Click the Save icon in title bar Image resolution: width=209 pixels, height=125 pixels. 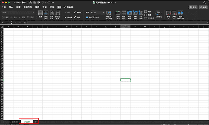34,2
